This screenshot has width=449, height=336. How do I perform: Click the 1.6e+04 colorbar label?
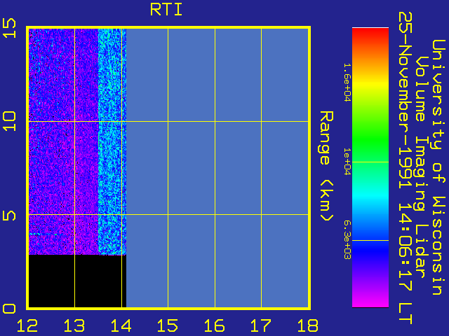tap(347, 83)
